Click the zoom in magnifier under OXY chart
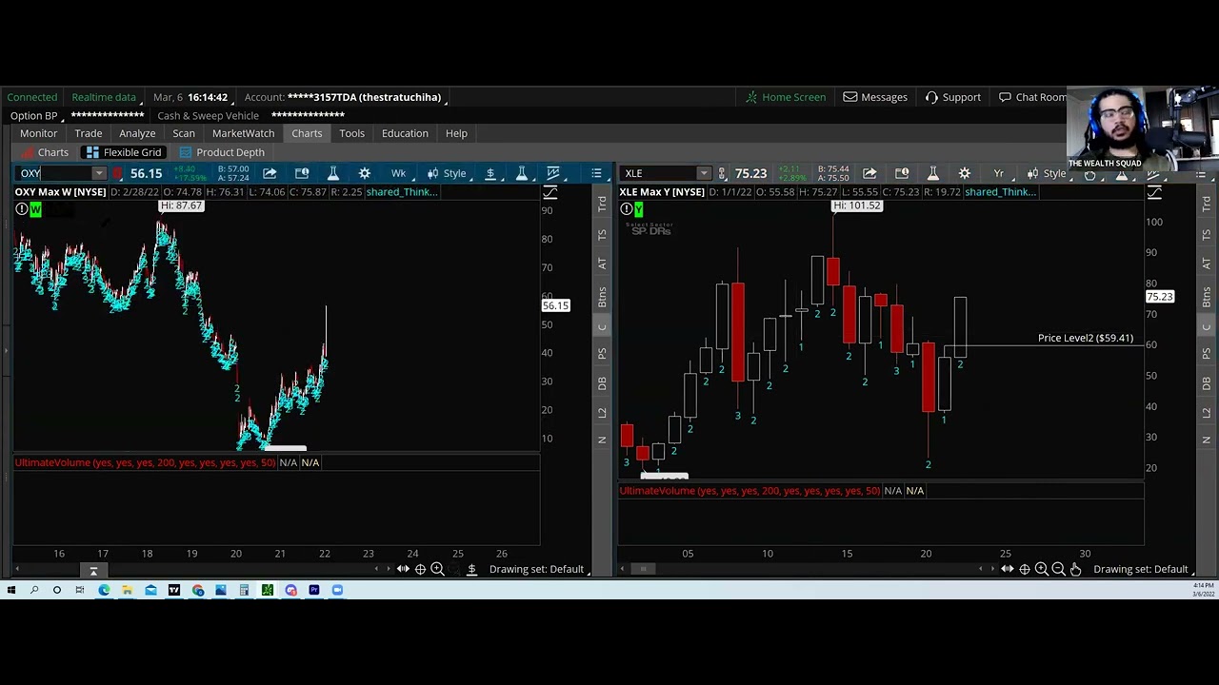Image resolution: width=1219 pixels, height=685 pixels. 437,569
